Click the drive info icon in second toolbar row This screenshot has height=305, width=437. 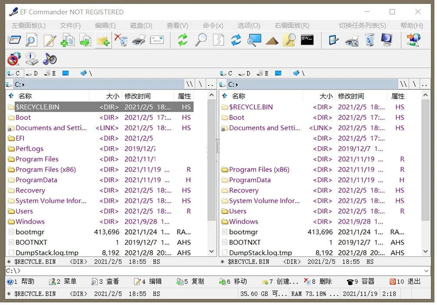coord(32,59)
